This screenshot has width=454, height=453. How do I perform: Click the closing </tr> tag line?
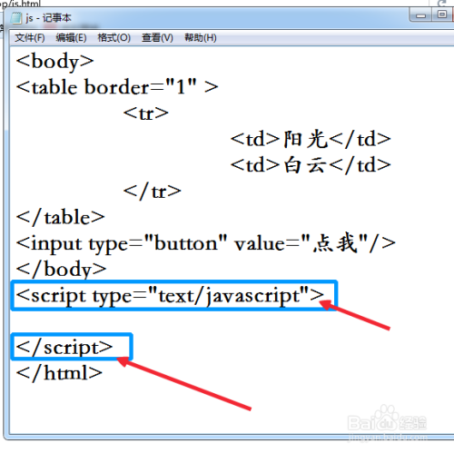(x=153, y=192)
